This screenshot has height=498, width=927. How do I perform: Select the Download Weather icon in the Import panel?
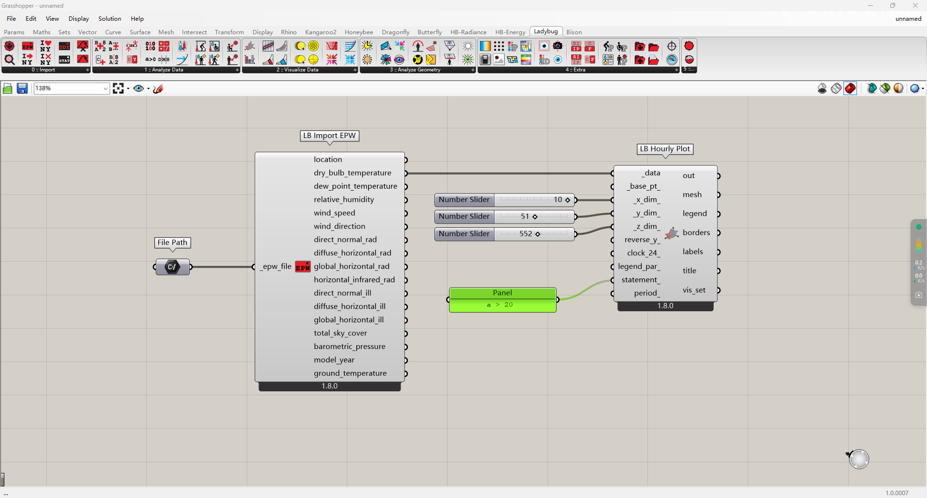click(9, 46)
